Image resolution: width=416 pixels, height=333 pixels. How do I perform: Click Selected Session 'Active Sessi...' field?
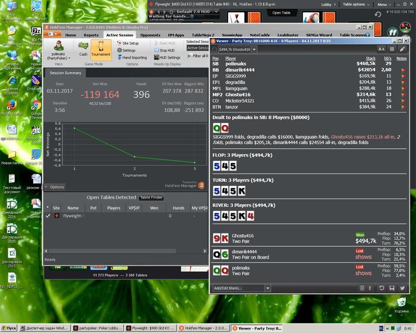click(198, 48)
